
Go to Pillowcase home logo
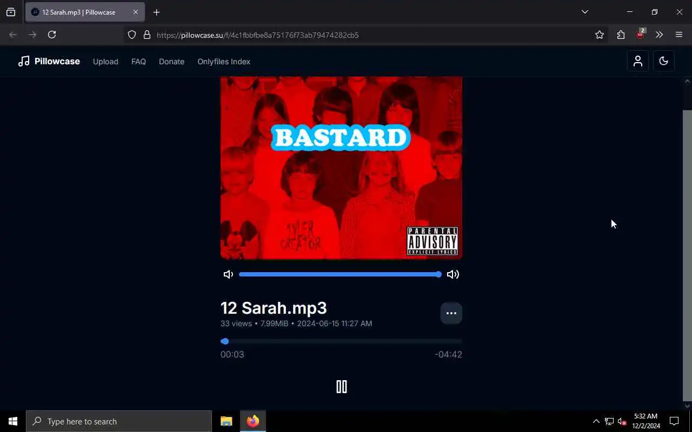click(x=49, y=62)
